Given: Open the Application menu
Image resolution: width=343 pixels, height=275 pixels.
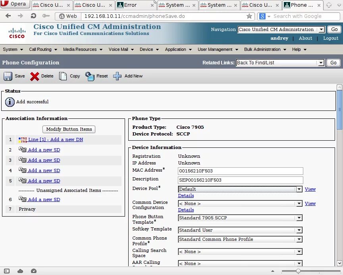Looking at the screenshot, I should [x=178, y=50].
